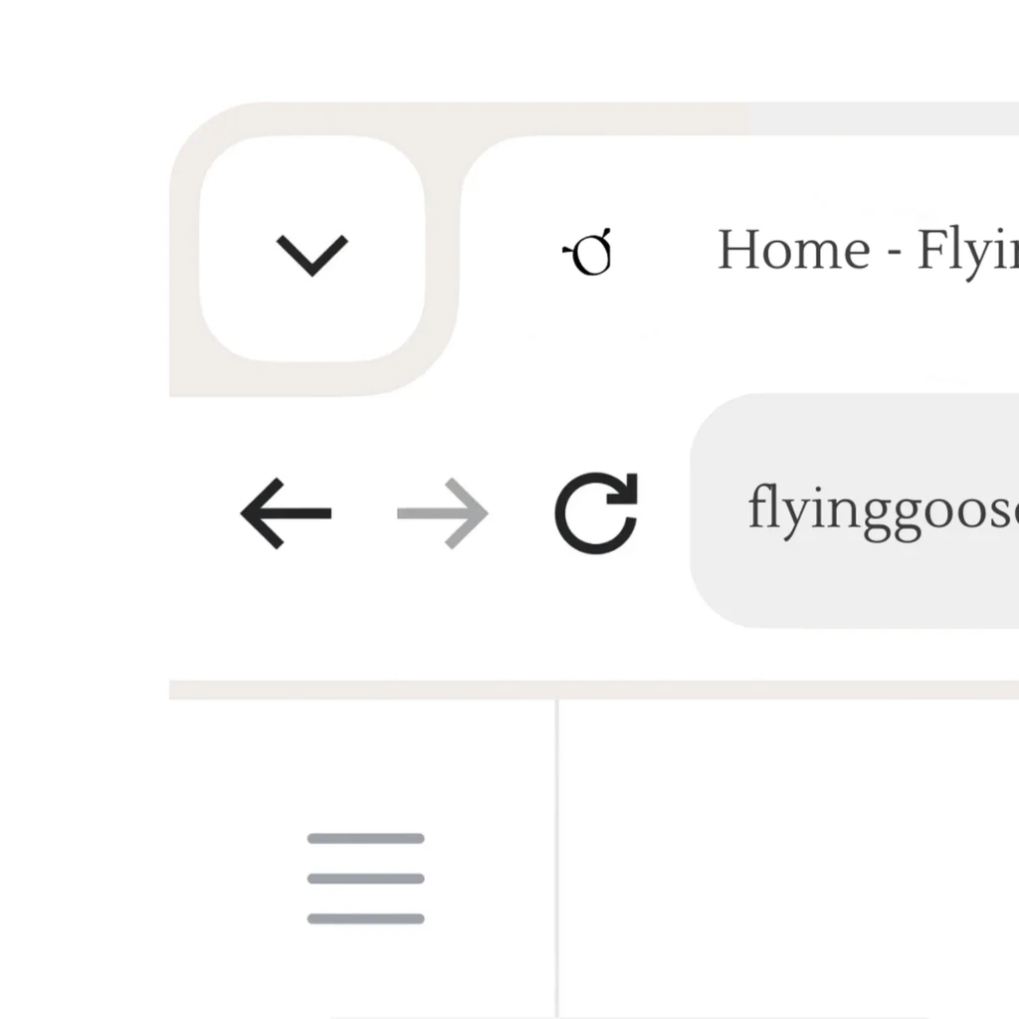Screen dimensions: 1019x1019
Task: Toggle the page menu open with hamburger button
Action: (365, 878)
